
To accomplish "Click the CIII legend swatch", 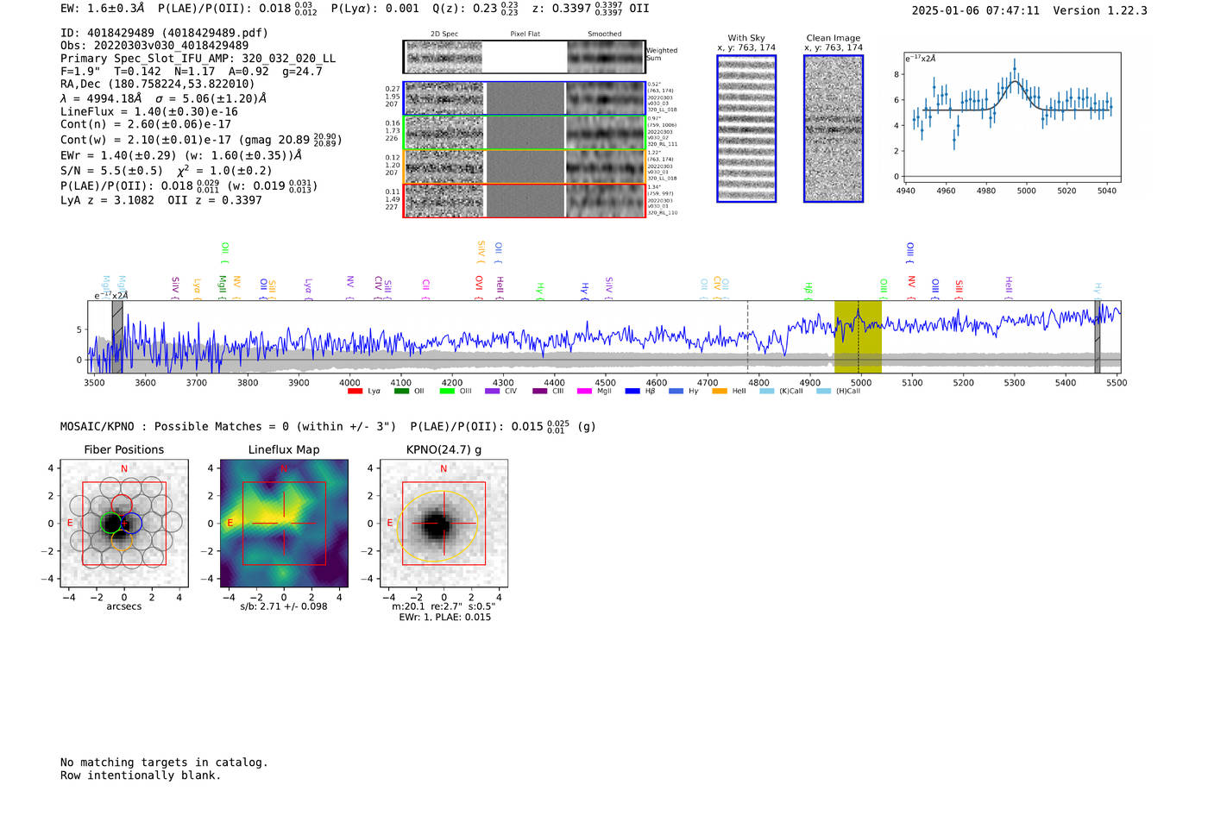I will pyautogui.click(x=539, y=391).
